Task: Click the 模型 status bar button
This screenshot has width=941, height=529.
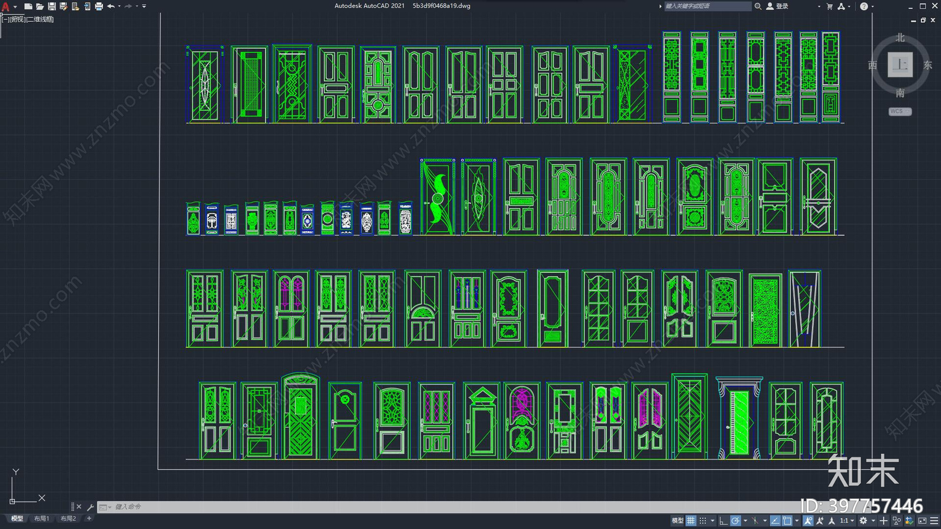Action: point(678,521)
